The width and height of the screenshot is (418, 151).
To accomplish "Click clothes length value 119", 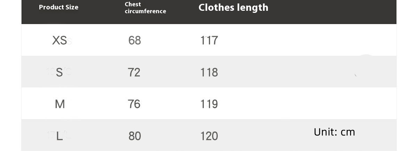I will point(209,104).
